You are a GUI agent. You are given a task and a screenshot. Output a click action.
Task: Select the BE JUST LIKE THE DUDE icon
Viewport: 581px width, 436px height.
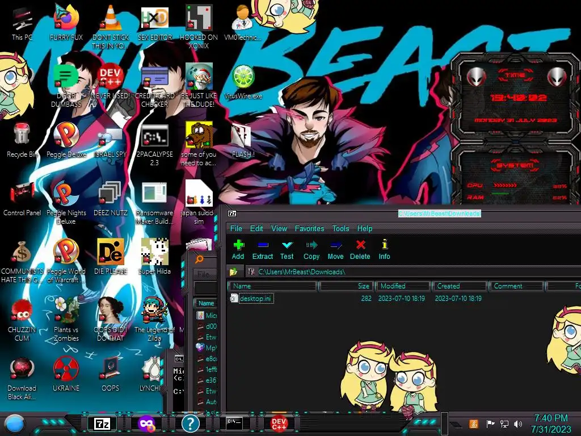click(x=199, y=85)
